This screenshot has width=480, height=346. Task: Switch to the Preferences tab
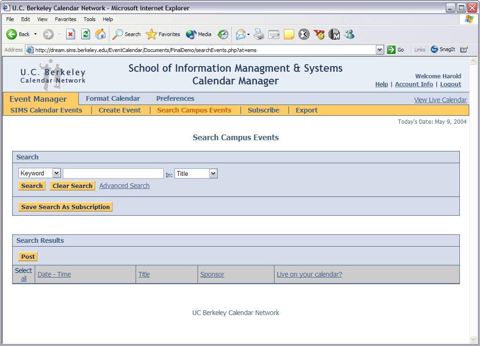point(175,98)
